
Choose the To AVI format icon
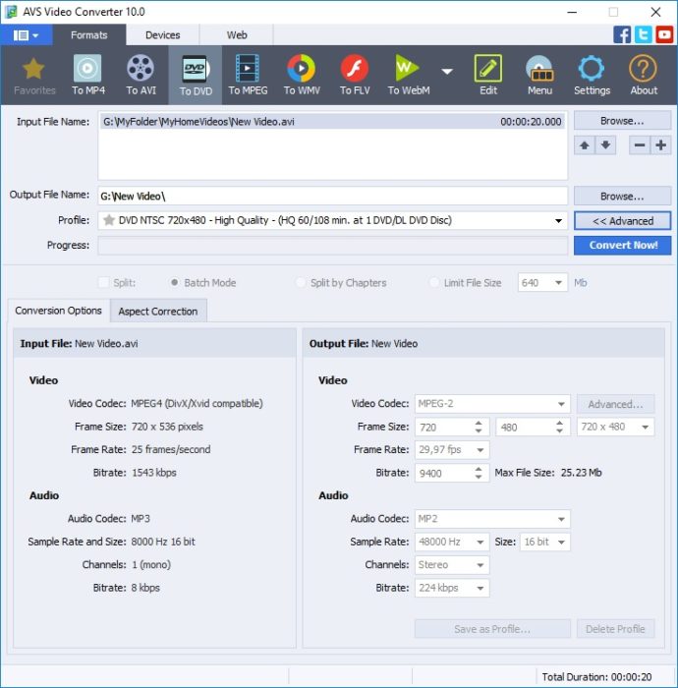click(x=141, y=76)
